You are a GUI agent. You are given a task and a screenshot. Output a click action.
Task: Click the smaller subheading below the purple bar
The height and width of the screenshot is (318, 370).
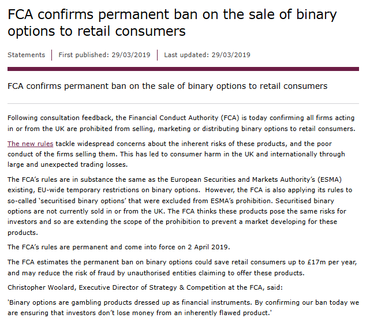[x=167, y=86]
